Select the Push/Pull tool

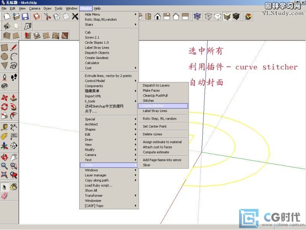tap(14, 98)
